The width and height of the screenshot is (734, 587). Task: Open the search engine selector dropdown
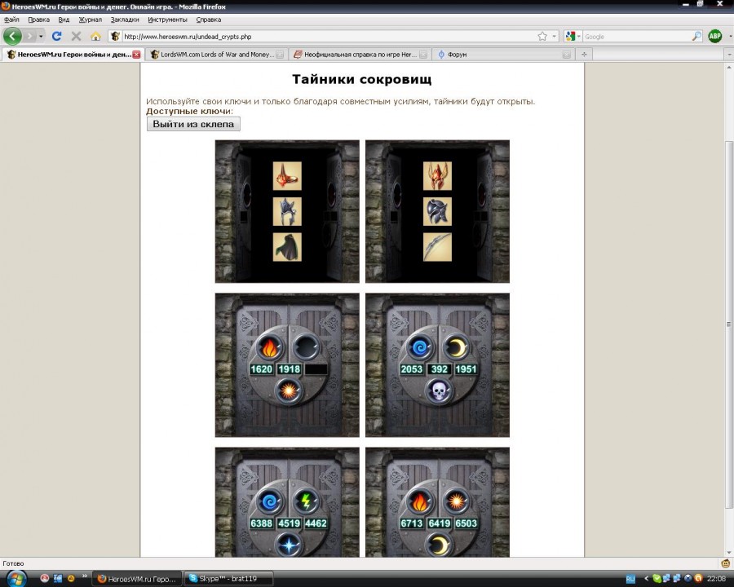click(573, 36)
